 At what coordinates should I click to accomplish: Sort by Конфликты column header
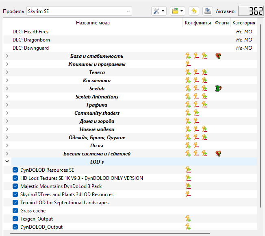click(x=198, y=23)
